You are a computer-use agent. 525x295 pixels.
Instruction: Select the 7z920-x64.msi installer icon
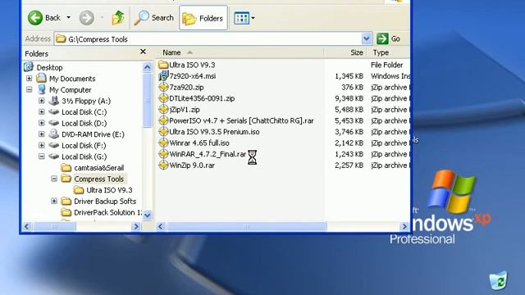point(163,76)
